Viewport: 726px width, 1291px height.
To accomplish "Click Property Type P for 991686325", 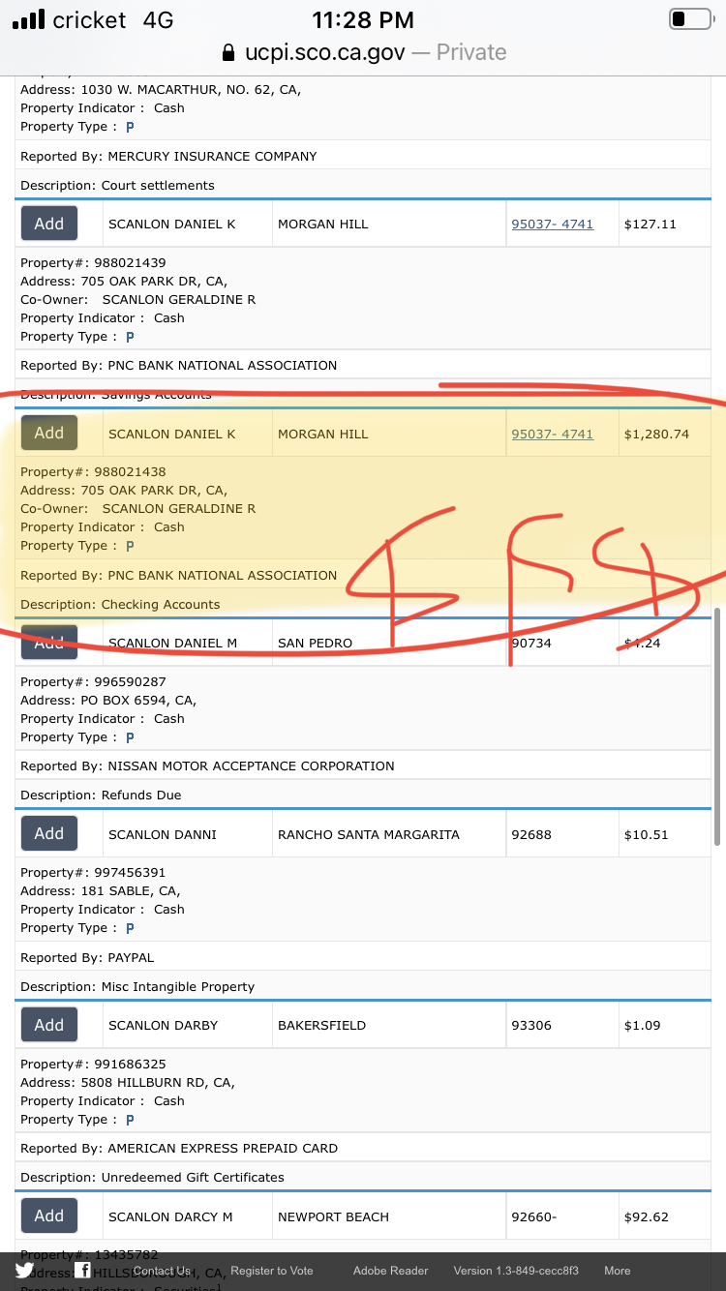I will point(130,1120).
